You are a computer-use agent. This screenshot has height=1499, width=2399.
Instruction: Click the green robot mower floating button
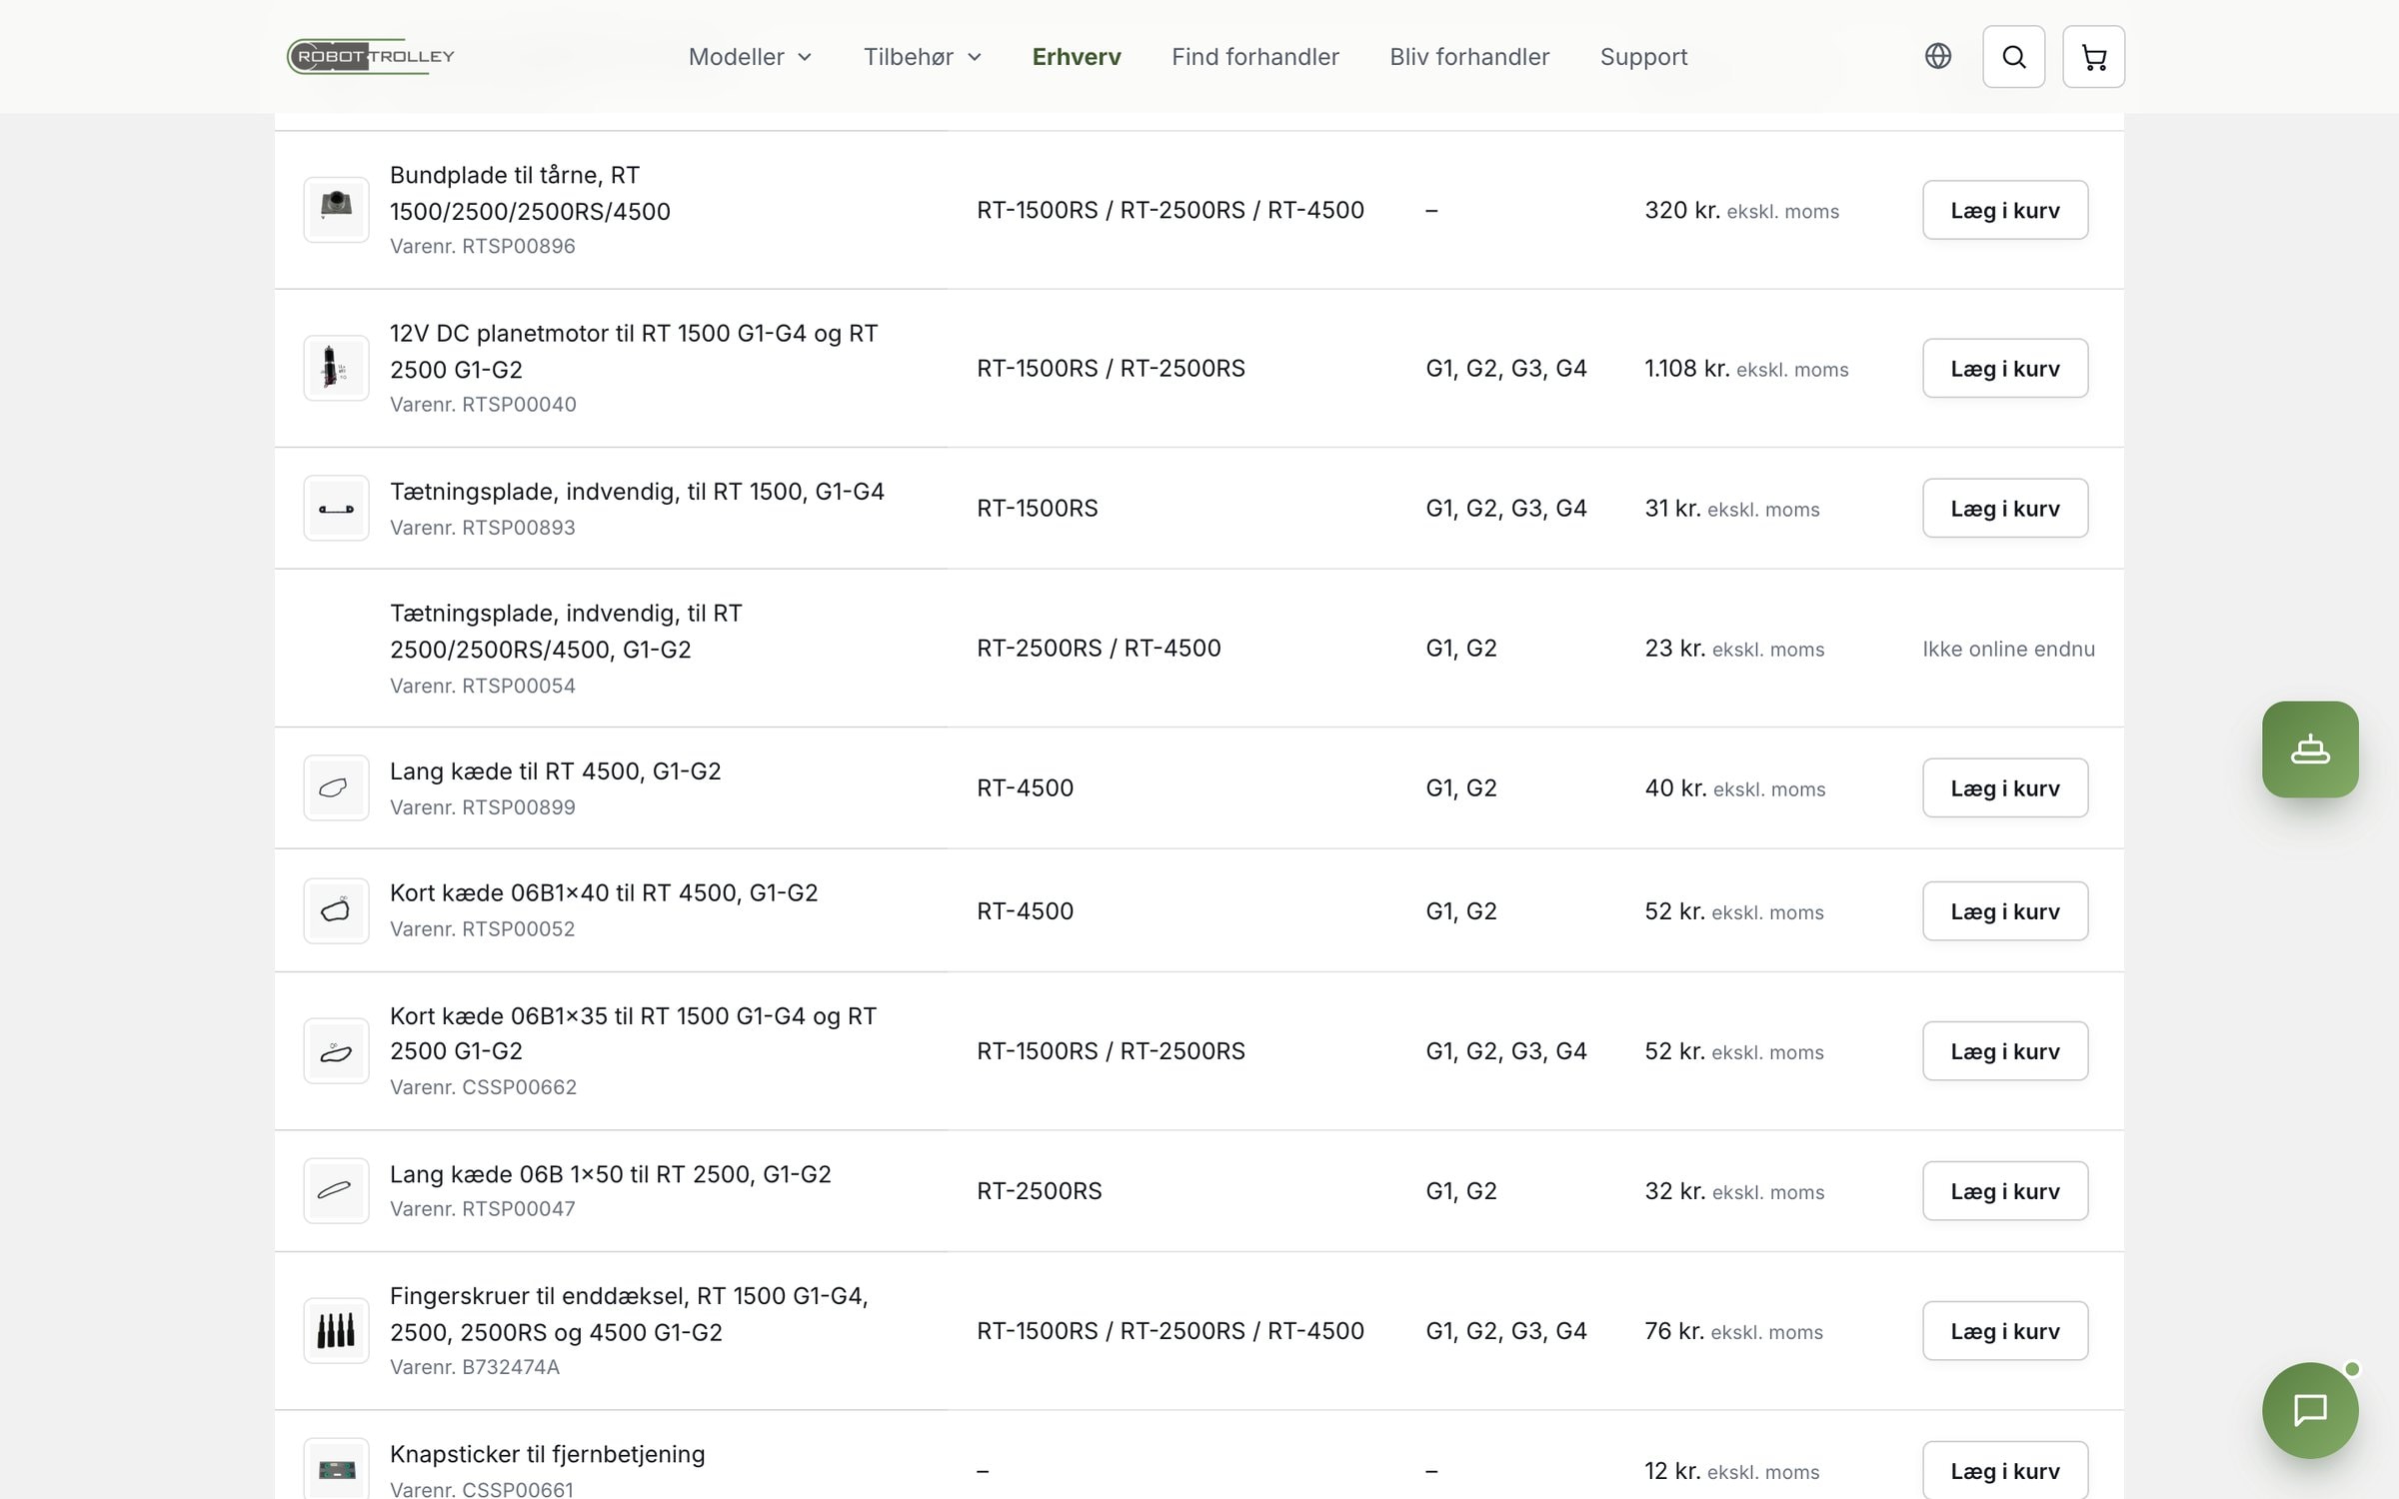2310,749
